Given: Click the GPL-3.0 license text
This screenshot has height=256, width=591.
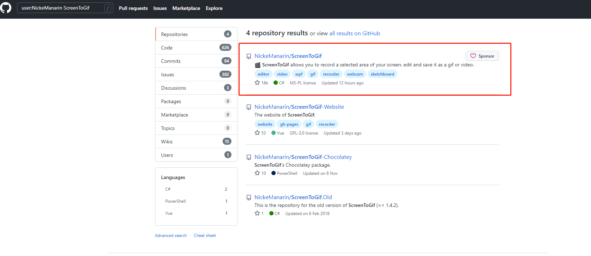Looking at the screenshot, I should (x=304, y=133).
